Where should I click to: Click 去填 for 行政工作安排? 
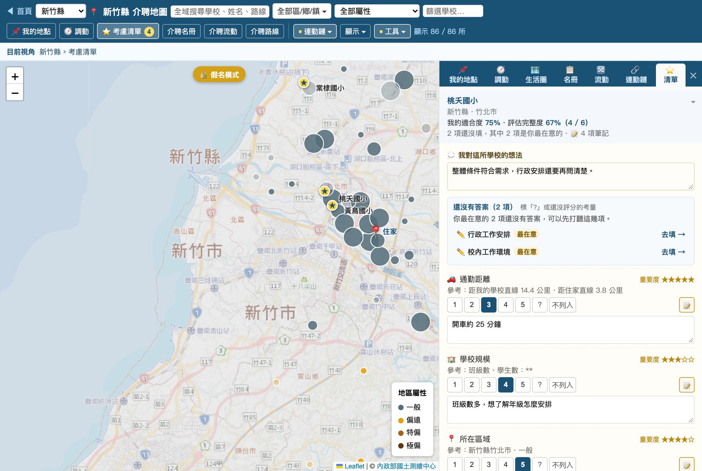tap(673, 234)
